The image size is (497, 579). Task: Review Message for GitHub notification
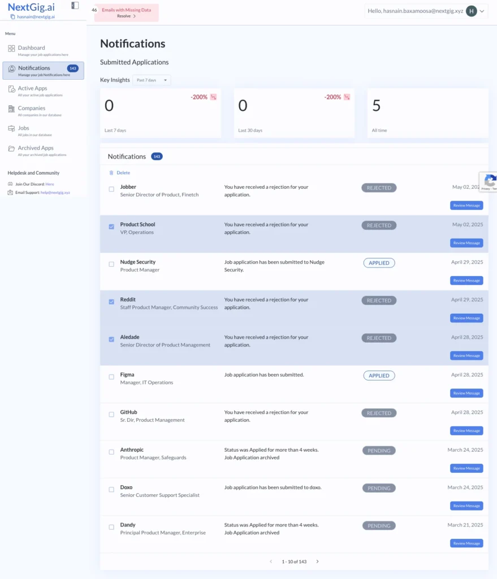466,430
